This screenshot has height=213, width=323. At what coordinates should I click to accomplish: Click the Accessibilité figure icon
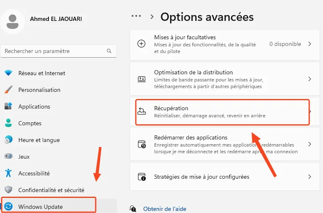pos(8,173)
